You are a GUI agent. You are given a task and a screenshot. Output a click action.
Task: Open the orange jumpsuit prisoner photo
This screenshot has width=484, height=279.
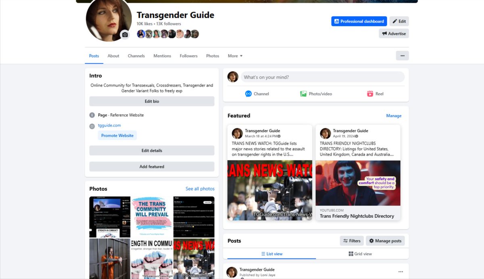point(110,258)
